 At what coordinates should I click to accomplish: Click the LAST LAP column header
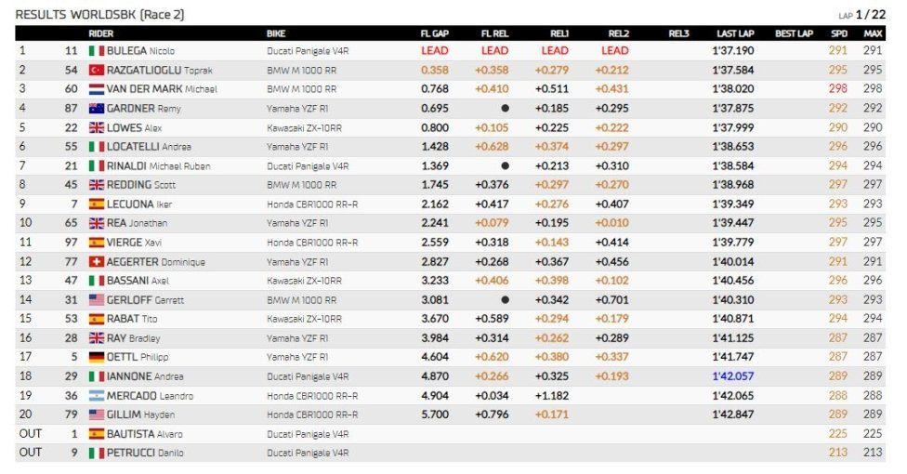(735, 33)
